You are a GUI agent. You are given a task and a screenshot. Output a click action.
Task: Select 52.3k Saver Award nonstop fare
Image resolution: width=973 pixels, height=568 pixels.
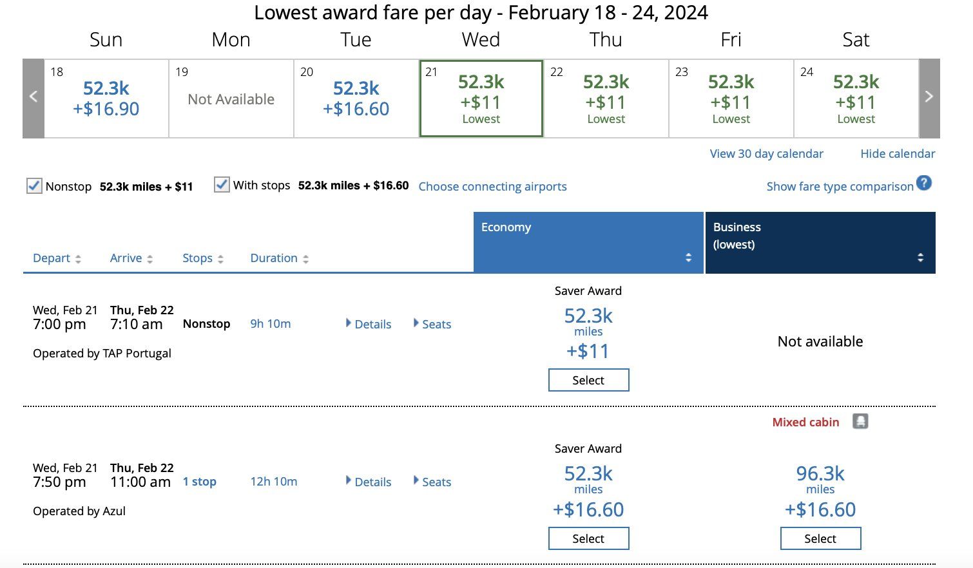click(588, 380)
